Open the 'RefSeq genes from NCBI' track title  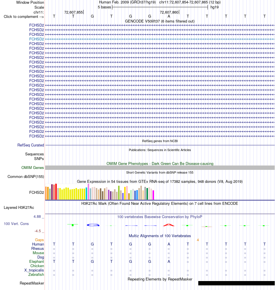pyautogui.click(x=160, y=141)
